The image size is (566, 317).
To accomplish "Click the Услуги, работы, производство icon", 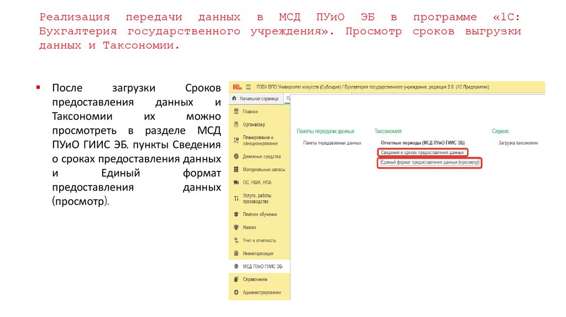I will [x=236, y=198].
